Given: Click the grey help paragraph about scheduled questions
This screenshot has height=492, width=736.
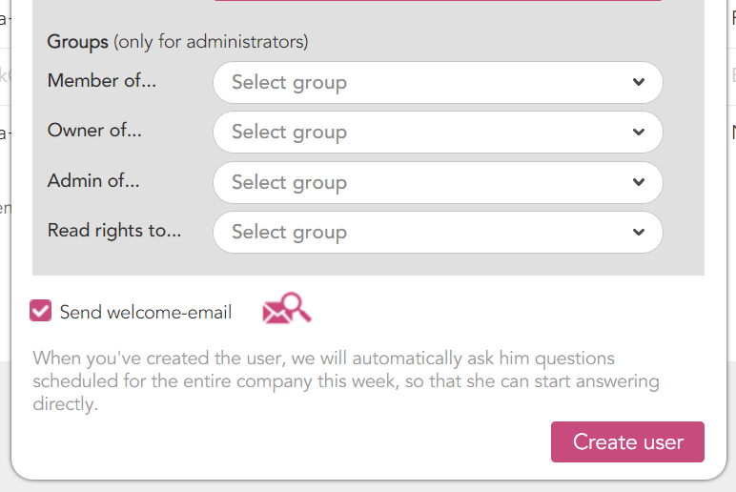Looking at the screenshot, I should pyautogui.click(x=346, y=380).
